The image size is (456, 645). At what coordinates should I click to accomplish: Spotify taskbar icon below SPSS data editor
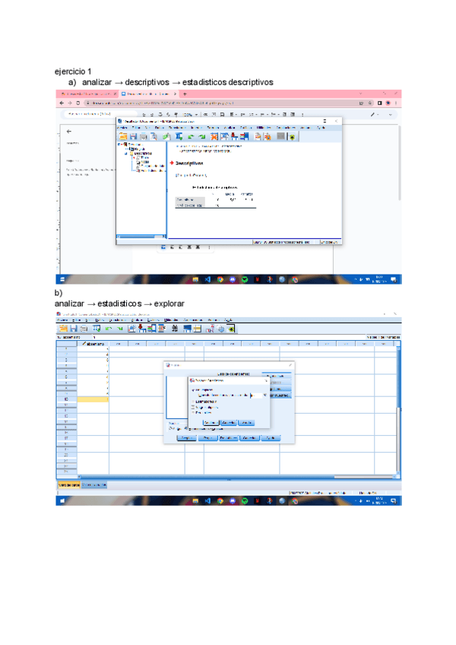pyautogui.click(x=245, y=501)
